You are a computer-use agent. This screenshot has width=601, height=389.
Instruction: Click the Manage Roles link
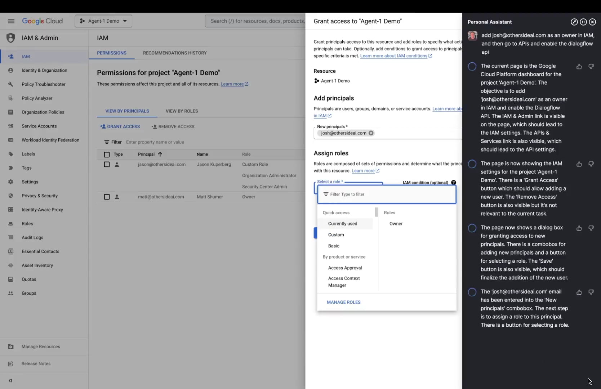pyautogui.click(x=343, y=303)
